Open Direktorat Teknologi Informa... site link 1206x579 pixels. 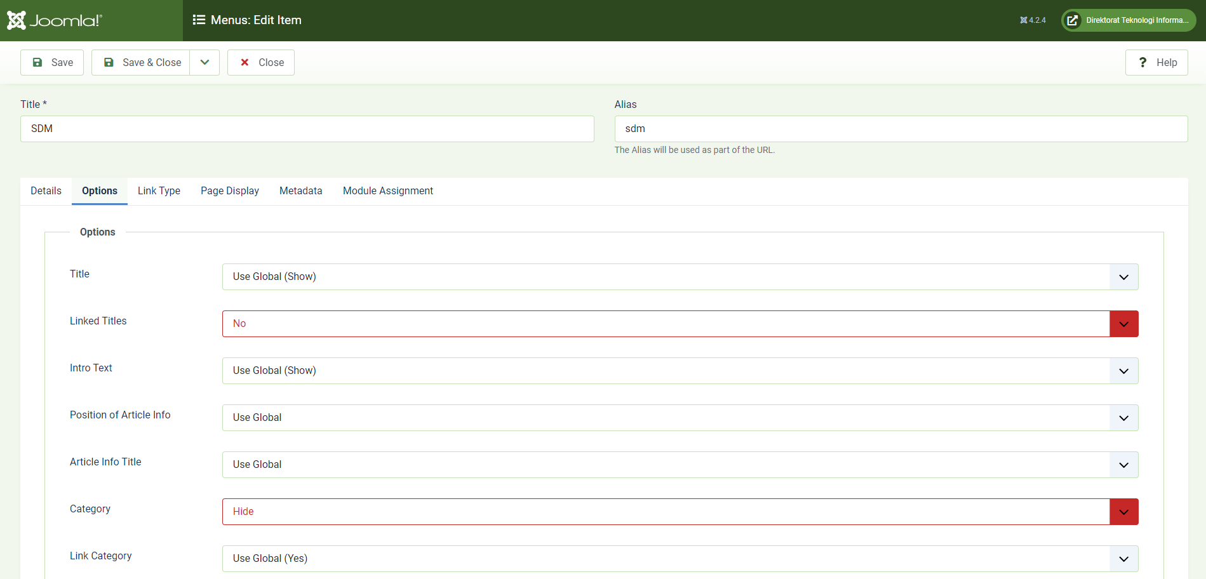[x=1129, y=20]
